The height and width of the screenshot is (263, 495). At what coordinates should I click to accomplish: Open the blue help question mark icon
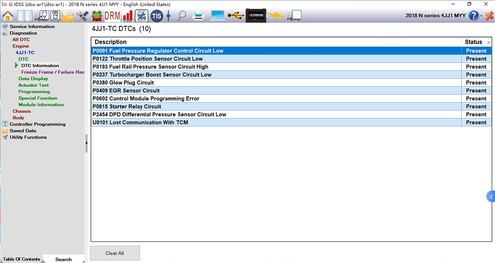pos(474,16)
